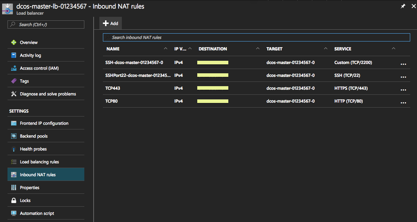
Task: Open the Load balancing rules menu item
Action: tap(39, 162)
